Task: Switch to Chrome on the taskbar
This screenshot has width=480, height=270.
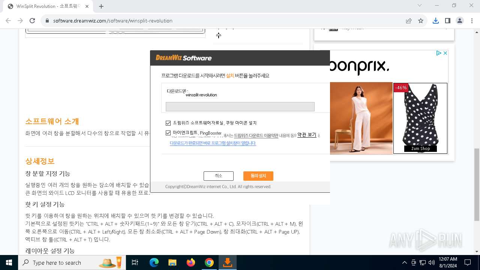Action: tap(209, 262)
